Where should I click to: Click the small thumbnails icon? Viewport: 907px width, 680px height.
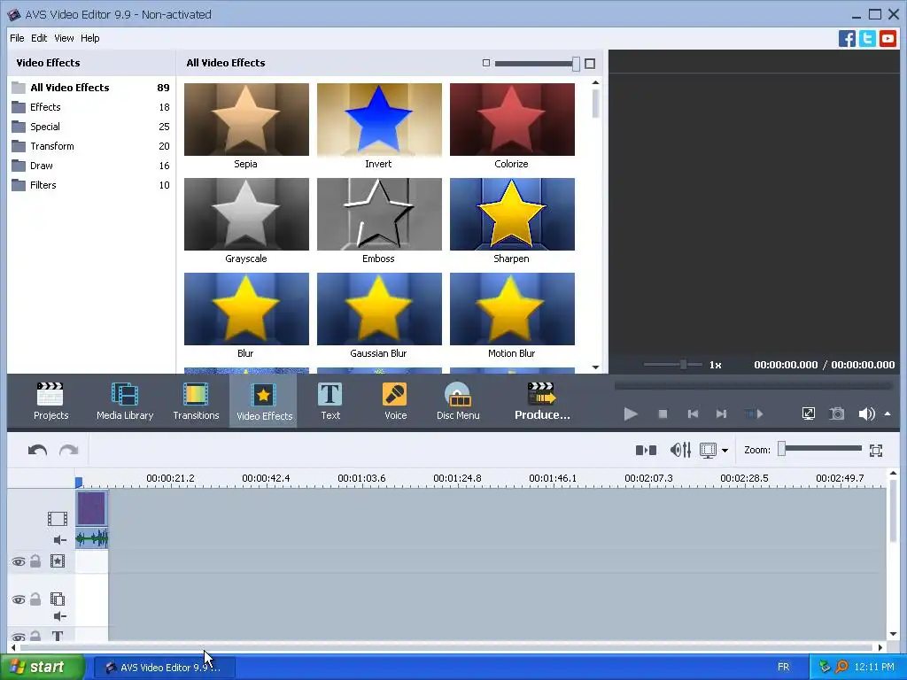486,63
